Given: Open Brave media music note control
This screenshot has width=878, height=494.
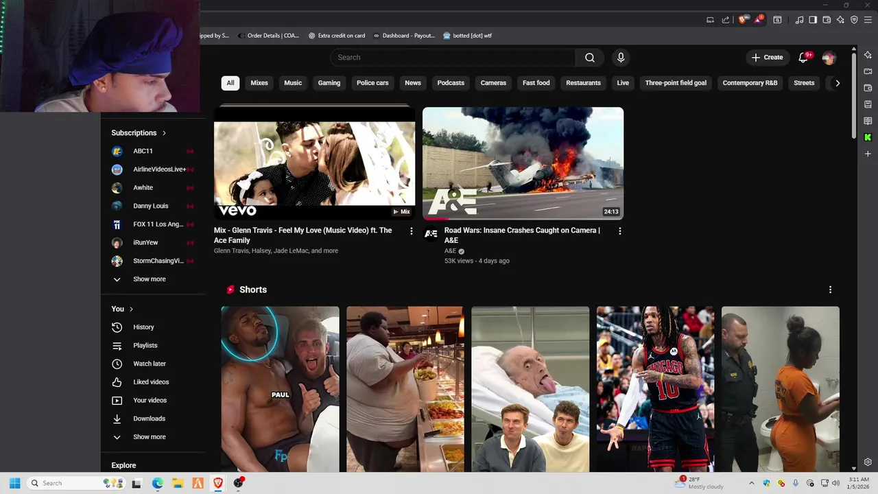Looking at the screenshot, I should 799,20.
